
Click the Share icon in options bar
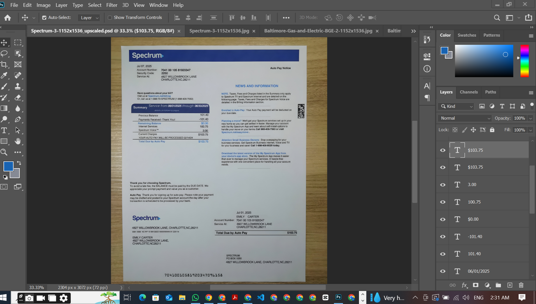coord(529,17)
